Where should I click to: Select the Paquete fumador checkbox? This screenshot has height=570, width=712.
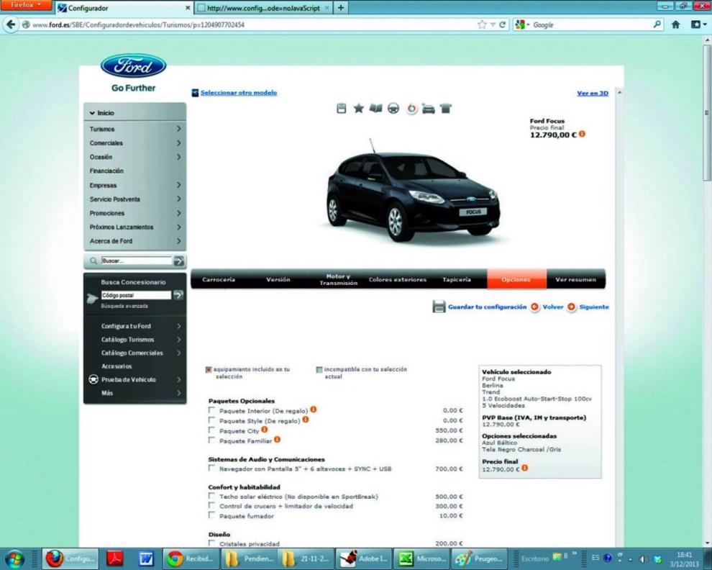211,515
